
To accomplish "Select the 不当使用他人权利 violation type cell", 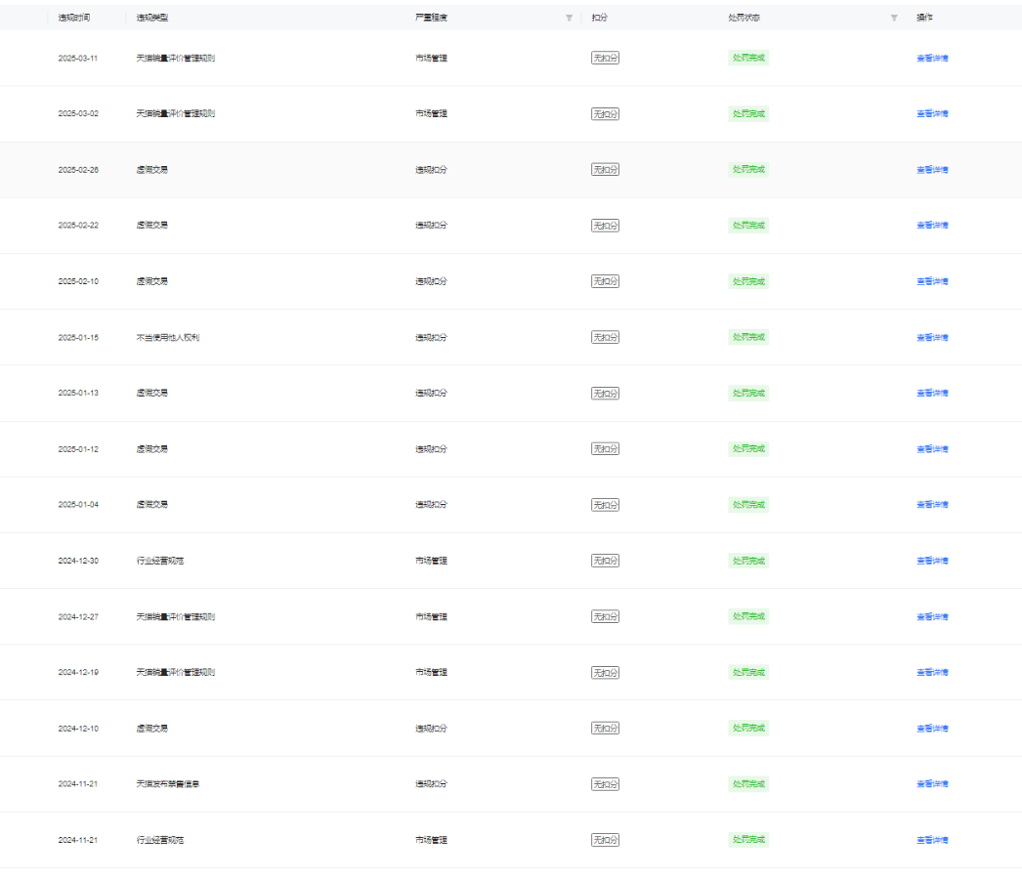I will pyautogui.click(x=168, y=337).
